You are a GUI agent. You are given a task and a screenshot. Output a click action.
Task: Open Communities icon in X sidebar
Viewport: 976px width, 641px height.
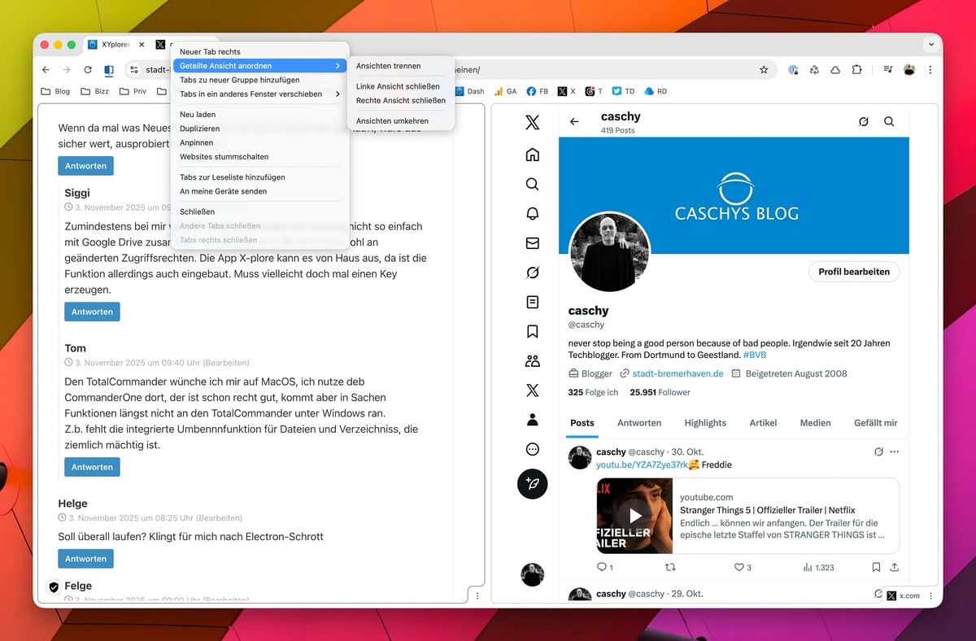(532, 361)
